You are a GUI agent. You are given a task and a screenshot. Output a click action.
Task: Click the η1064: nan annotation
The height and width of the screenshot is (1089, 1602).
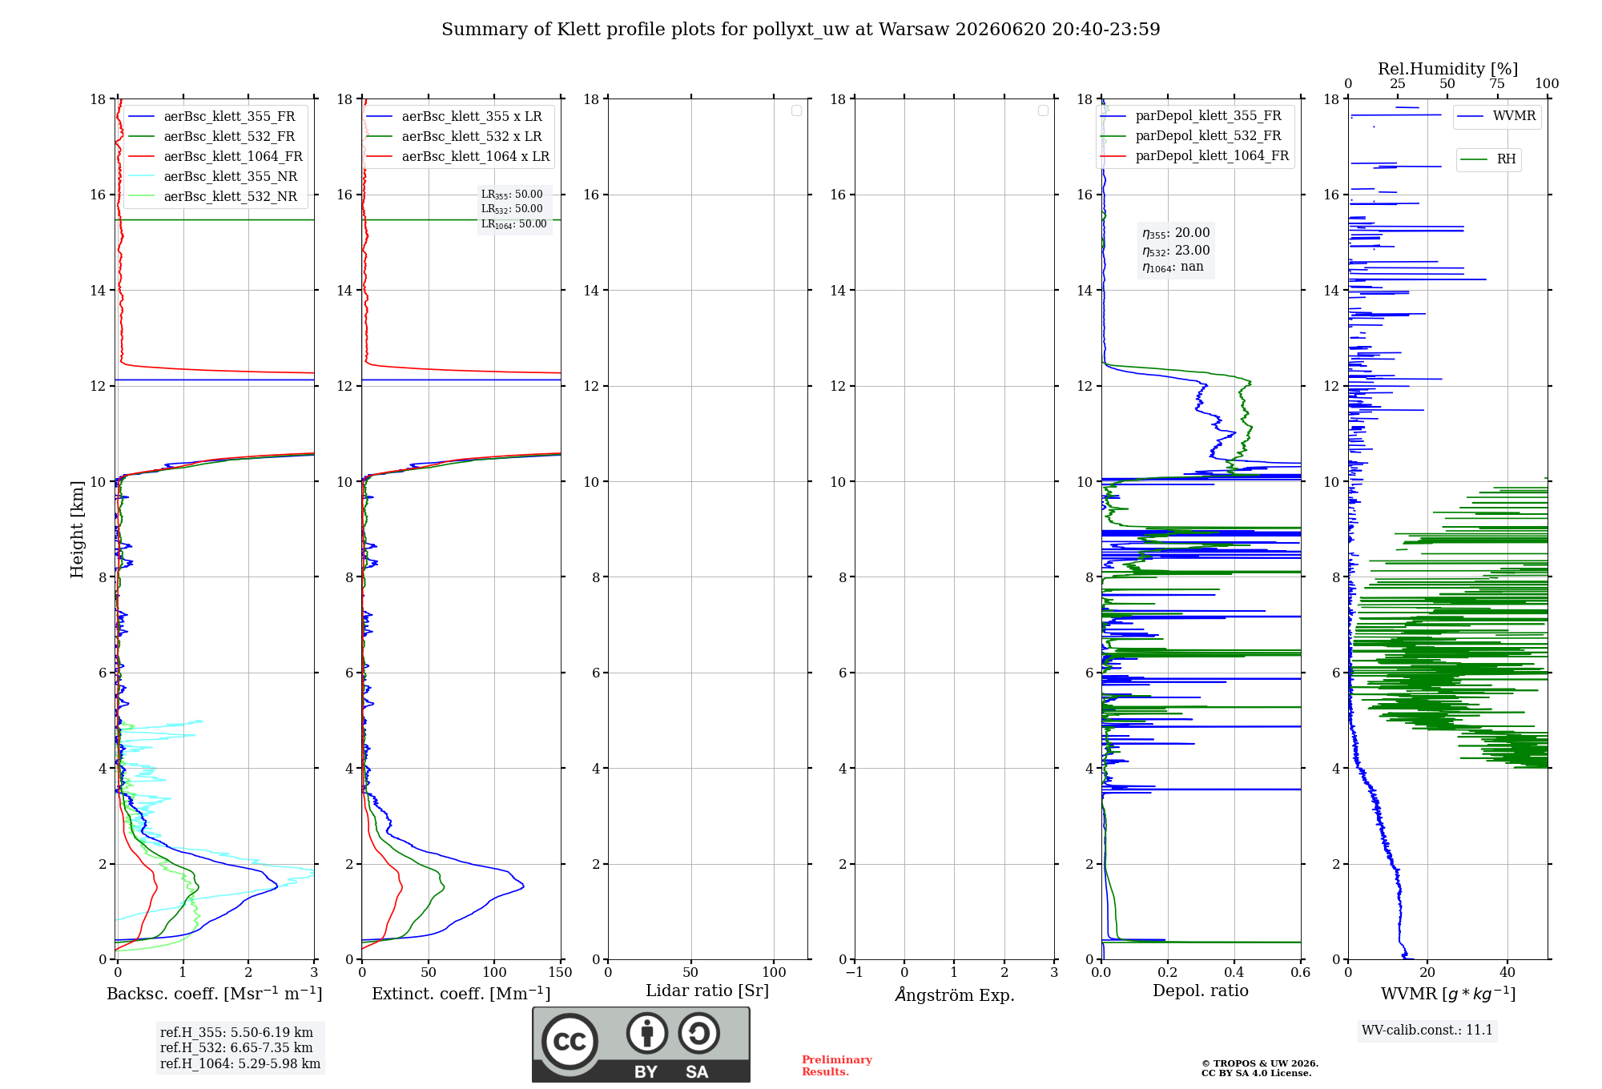[1173, 267]
